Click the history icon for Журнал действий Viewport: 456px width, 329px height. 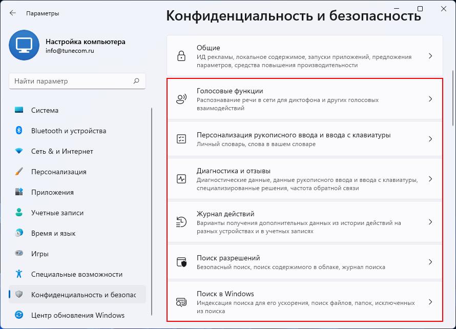point(181,222)
